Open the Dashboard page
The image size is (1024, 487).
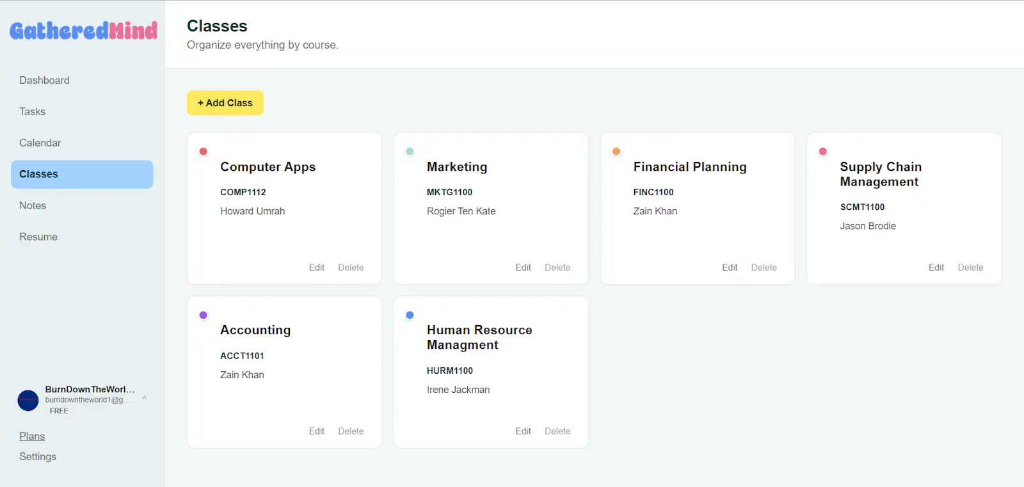click(x=44, y=80)
